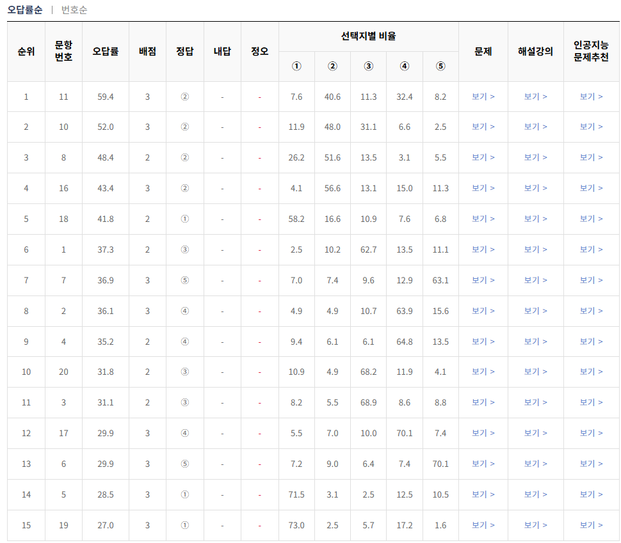Open 해설강의 보기 for question 11
The width and height of the screenshot is (621, 543).
pos(535,97)
